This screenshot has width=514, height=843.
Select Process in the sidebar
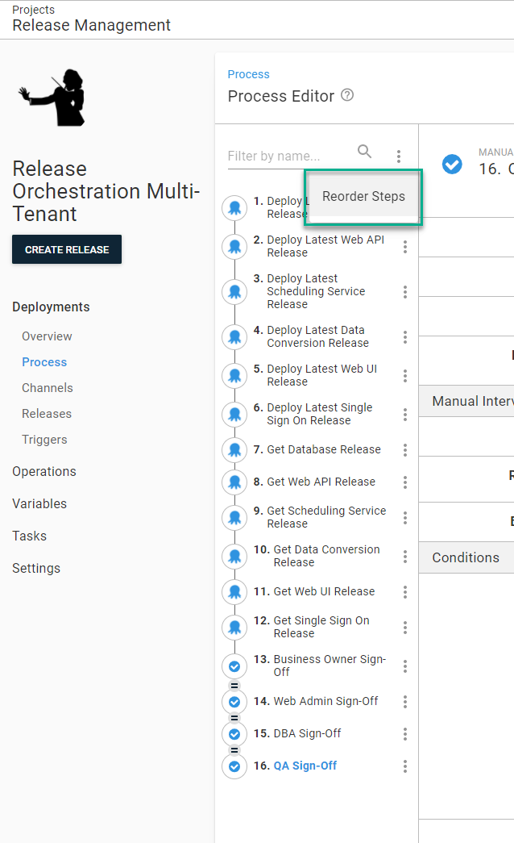tap(44, 362)
